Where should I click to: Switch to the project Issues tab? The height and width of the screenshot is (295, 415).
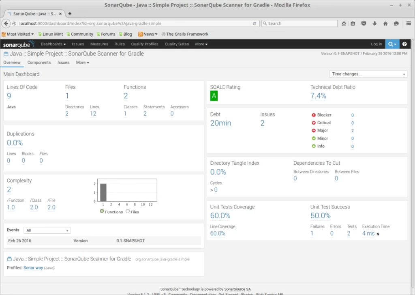[63, 62]
